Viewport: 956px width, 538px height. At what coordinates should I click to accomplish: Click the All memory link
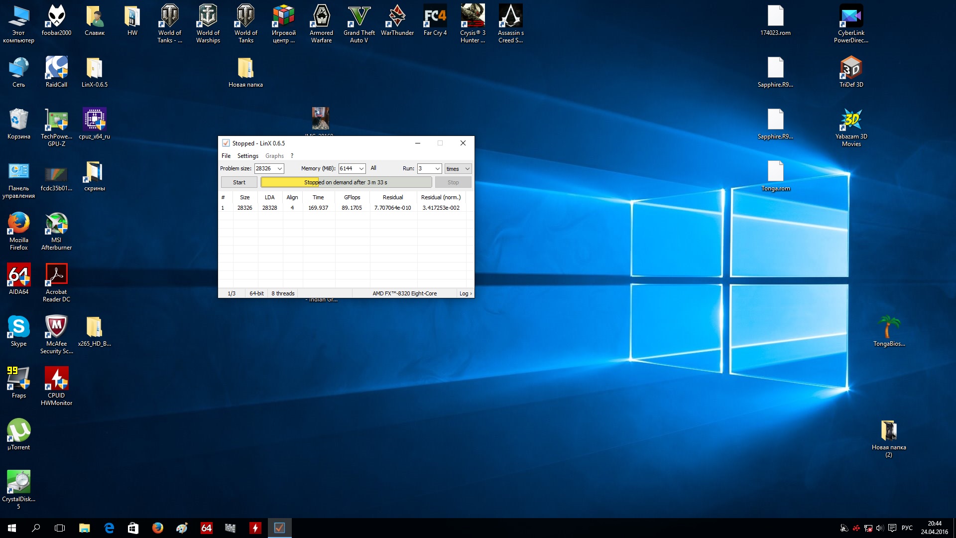point(373,168)
